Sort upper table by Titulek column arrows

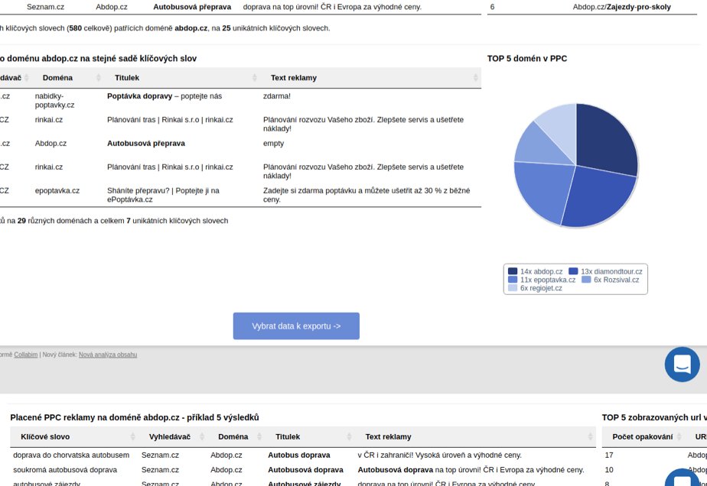point(254,78)
